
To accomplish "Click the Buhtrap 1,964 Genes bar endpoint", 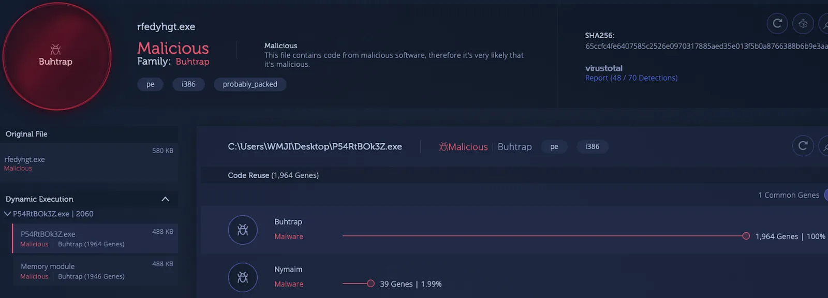I will [x=746, y=236].
